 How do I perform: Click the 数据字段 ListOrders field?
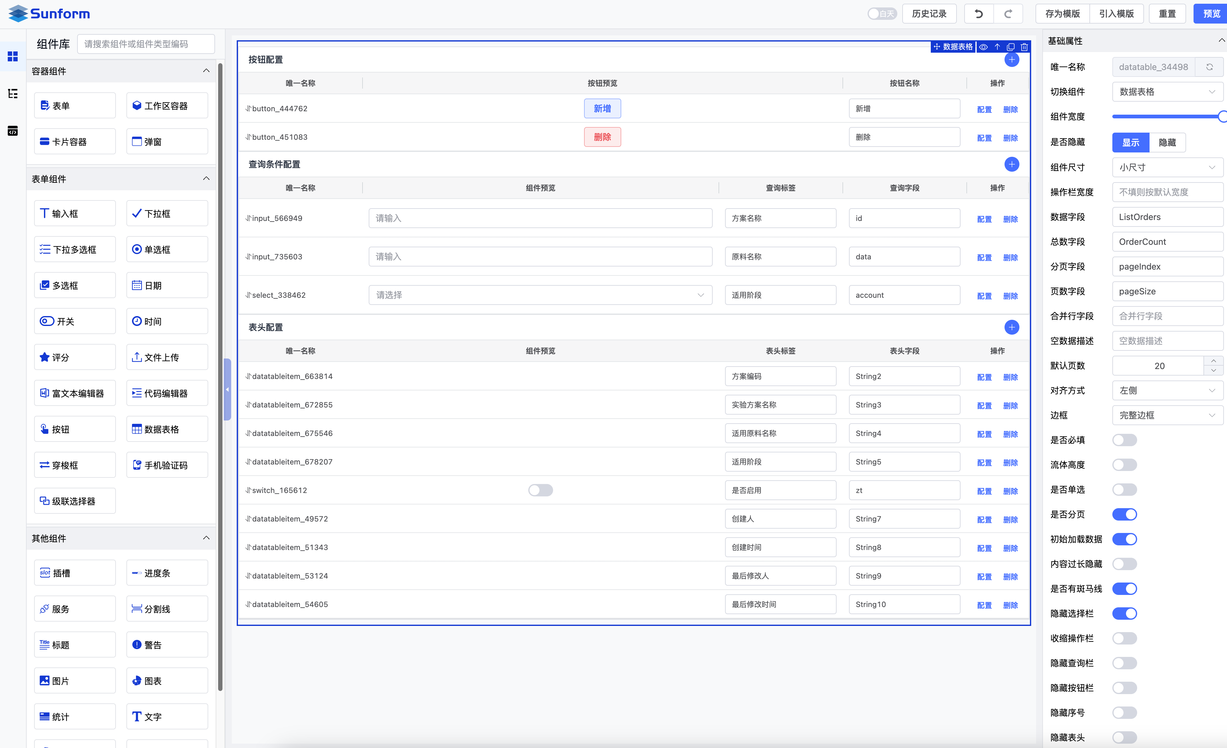point(1167,217)
